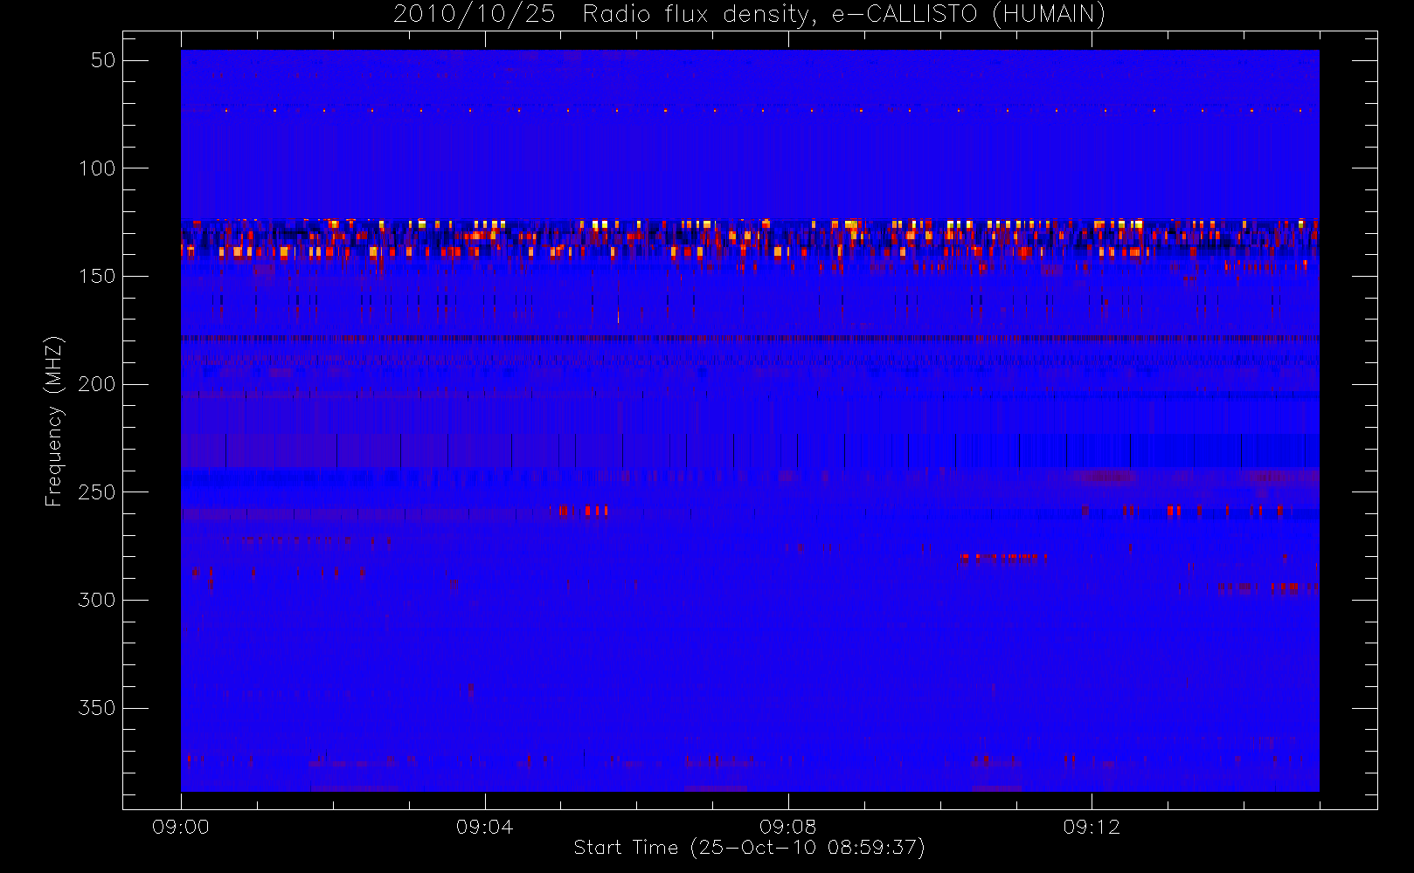Click the 100 frequency tick label

pos(97,168)
